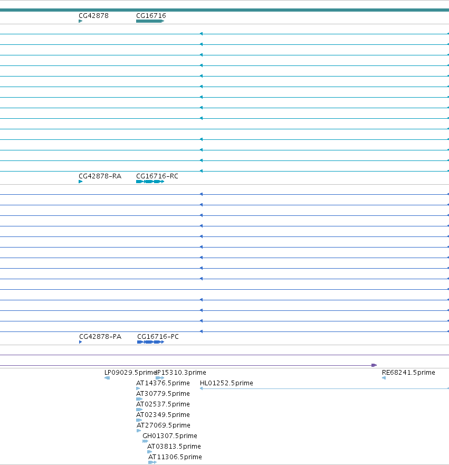Click the exon glyph below CG16716-RC

tap(150, 182)
